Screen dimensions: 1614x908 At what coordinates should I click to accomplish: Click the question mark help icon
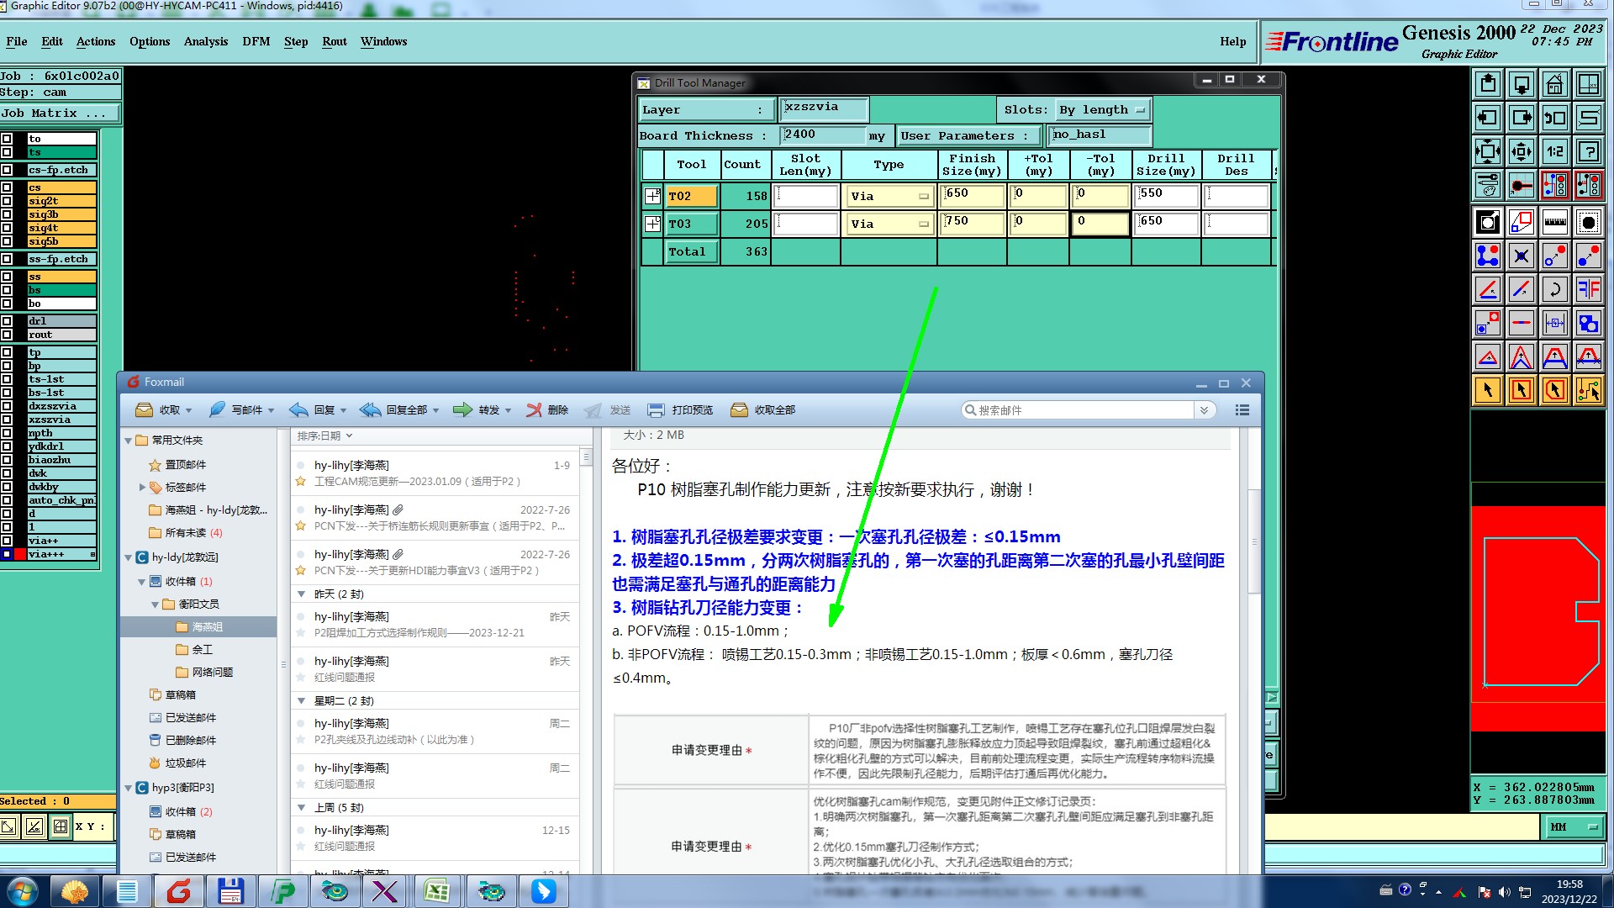[1588, 151]
